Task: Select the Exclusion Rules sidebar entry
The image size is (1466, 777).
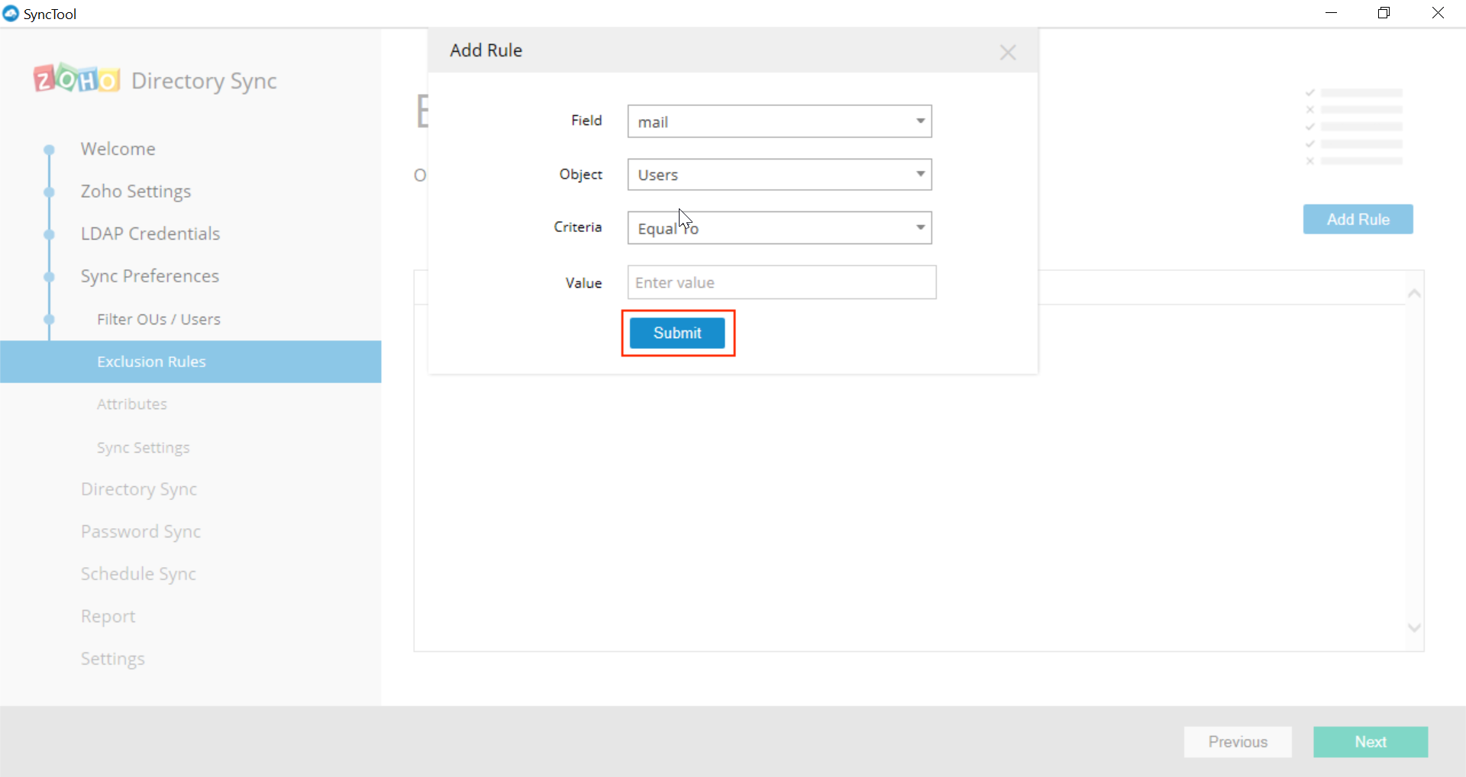Action: 151,362
